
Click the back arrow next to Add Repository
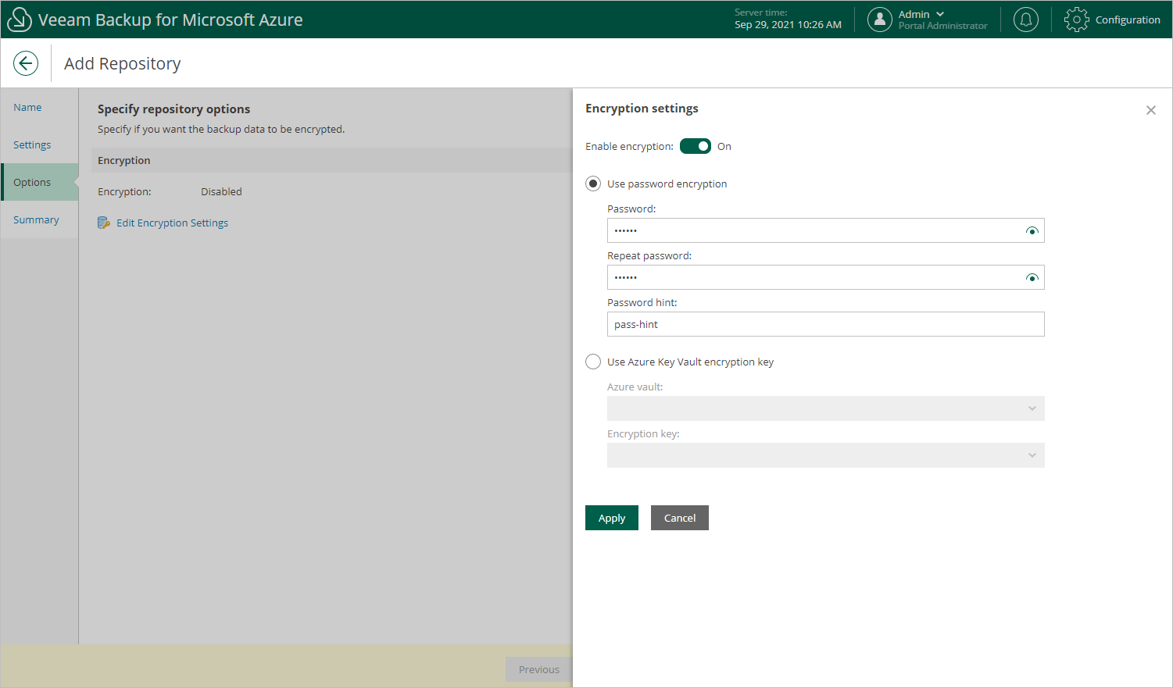tap(26, 63)
